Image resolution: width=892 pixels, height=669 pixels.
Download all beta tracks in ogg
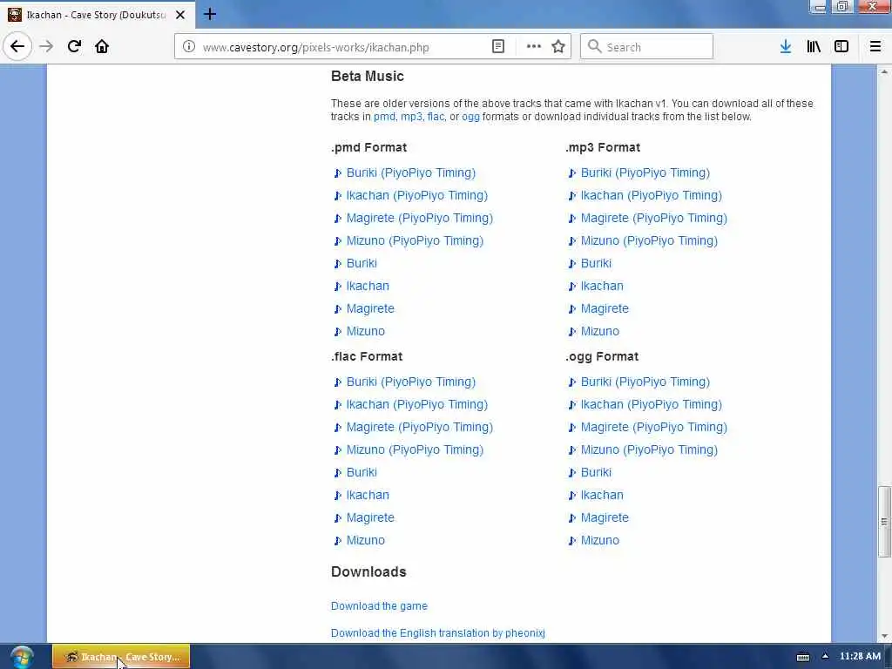coord(470,117)
